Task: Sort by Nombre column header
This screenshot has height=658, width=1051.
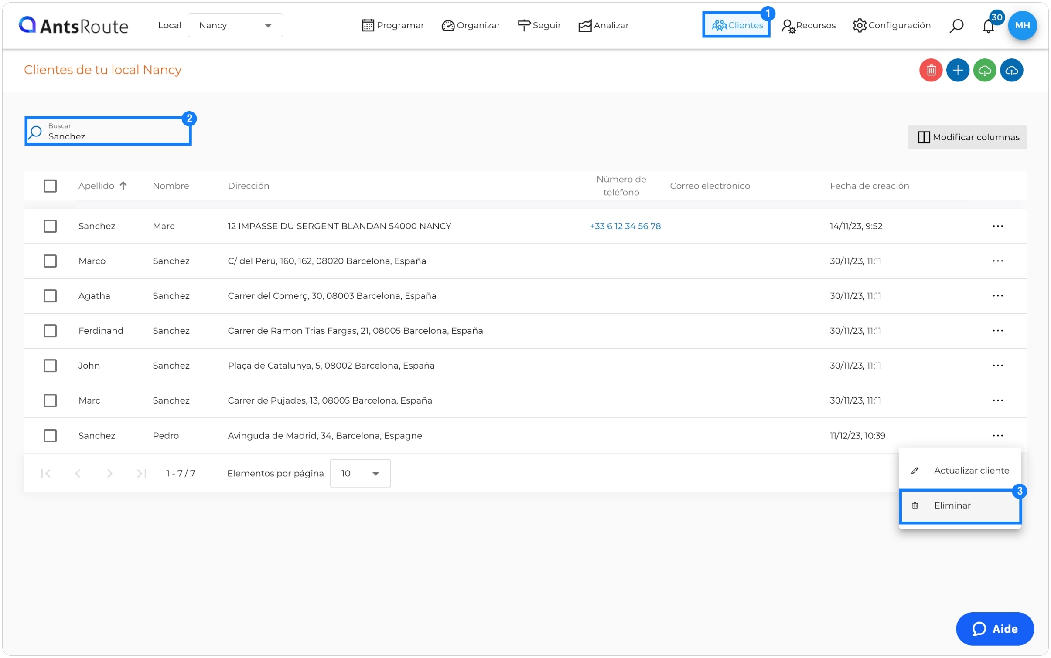Action: coord(171,186)
